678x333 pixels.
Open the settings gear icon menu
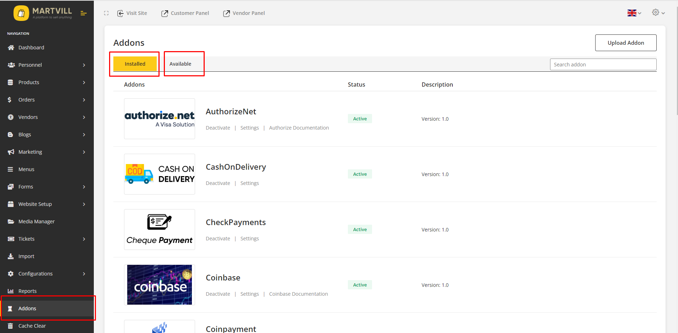pos(656,12)
